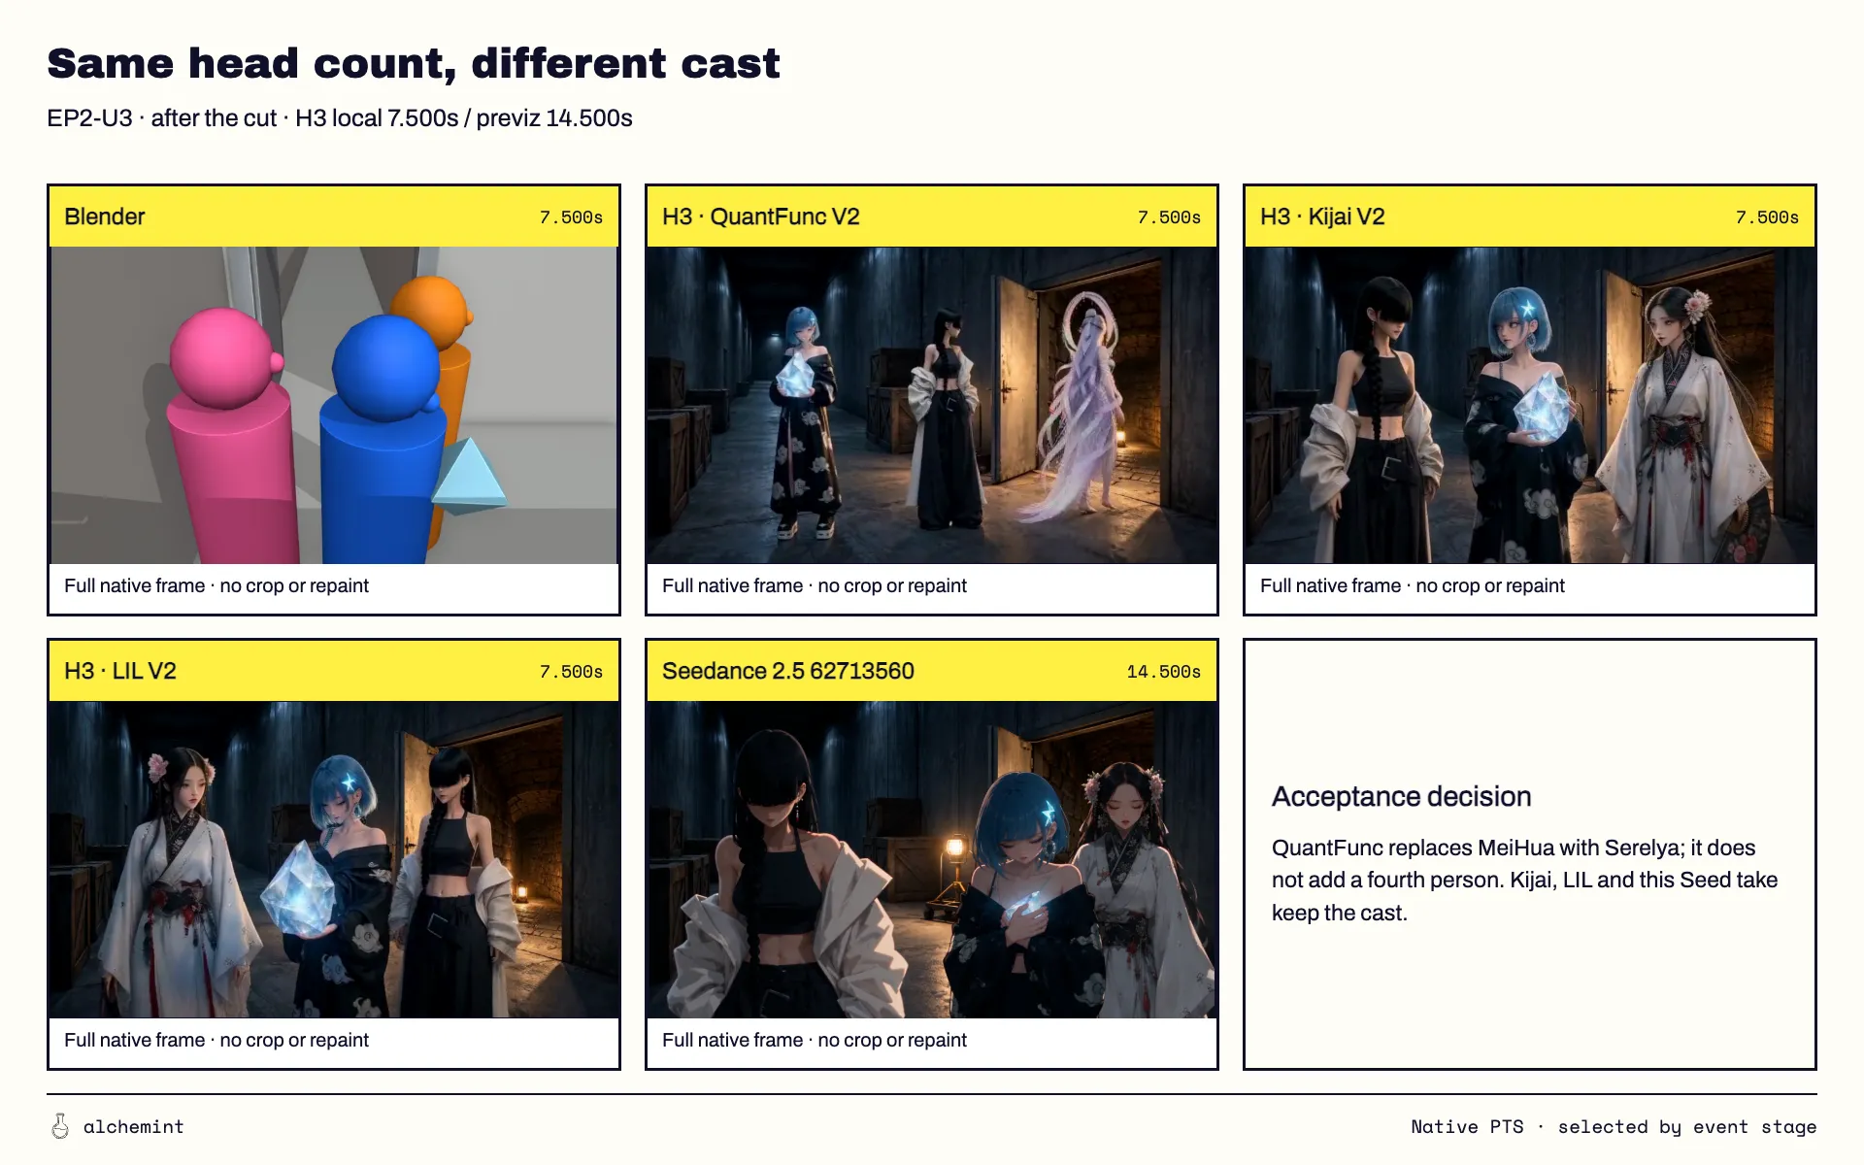Click the 7.500s timestamp on LIL card
The width and height of the screenshot is (1864, 1165).
point(571,672)
